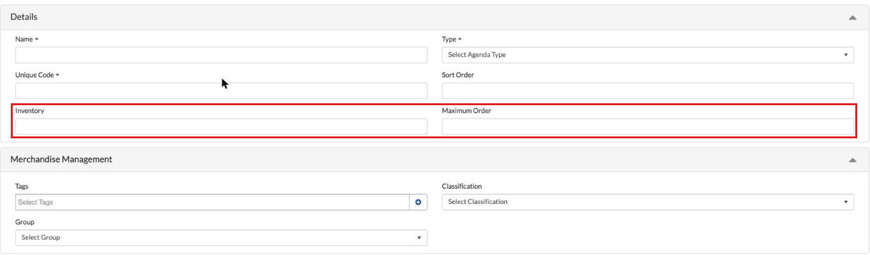This screenshot has width=870, height=255.
Task: Collapse the Details section
Action: (x=852, y=18)
